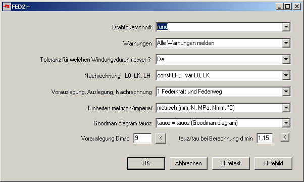Open Toleranz Windungsdurchmesser dropdown arrow
Viewport: 304px width, 182px height.
point(286,59)
